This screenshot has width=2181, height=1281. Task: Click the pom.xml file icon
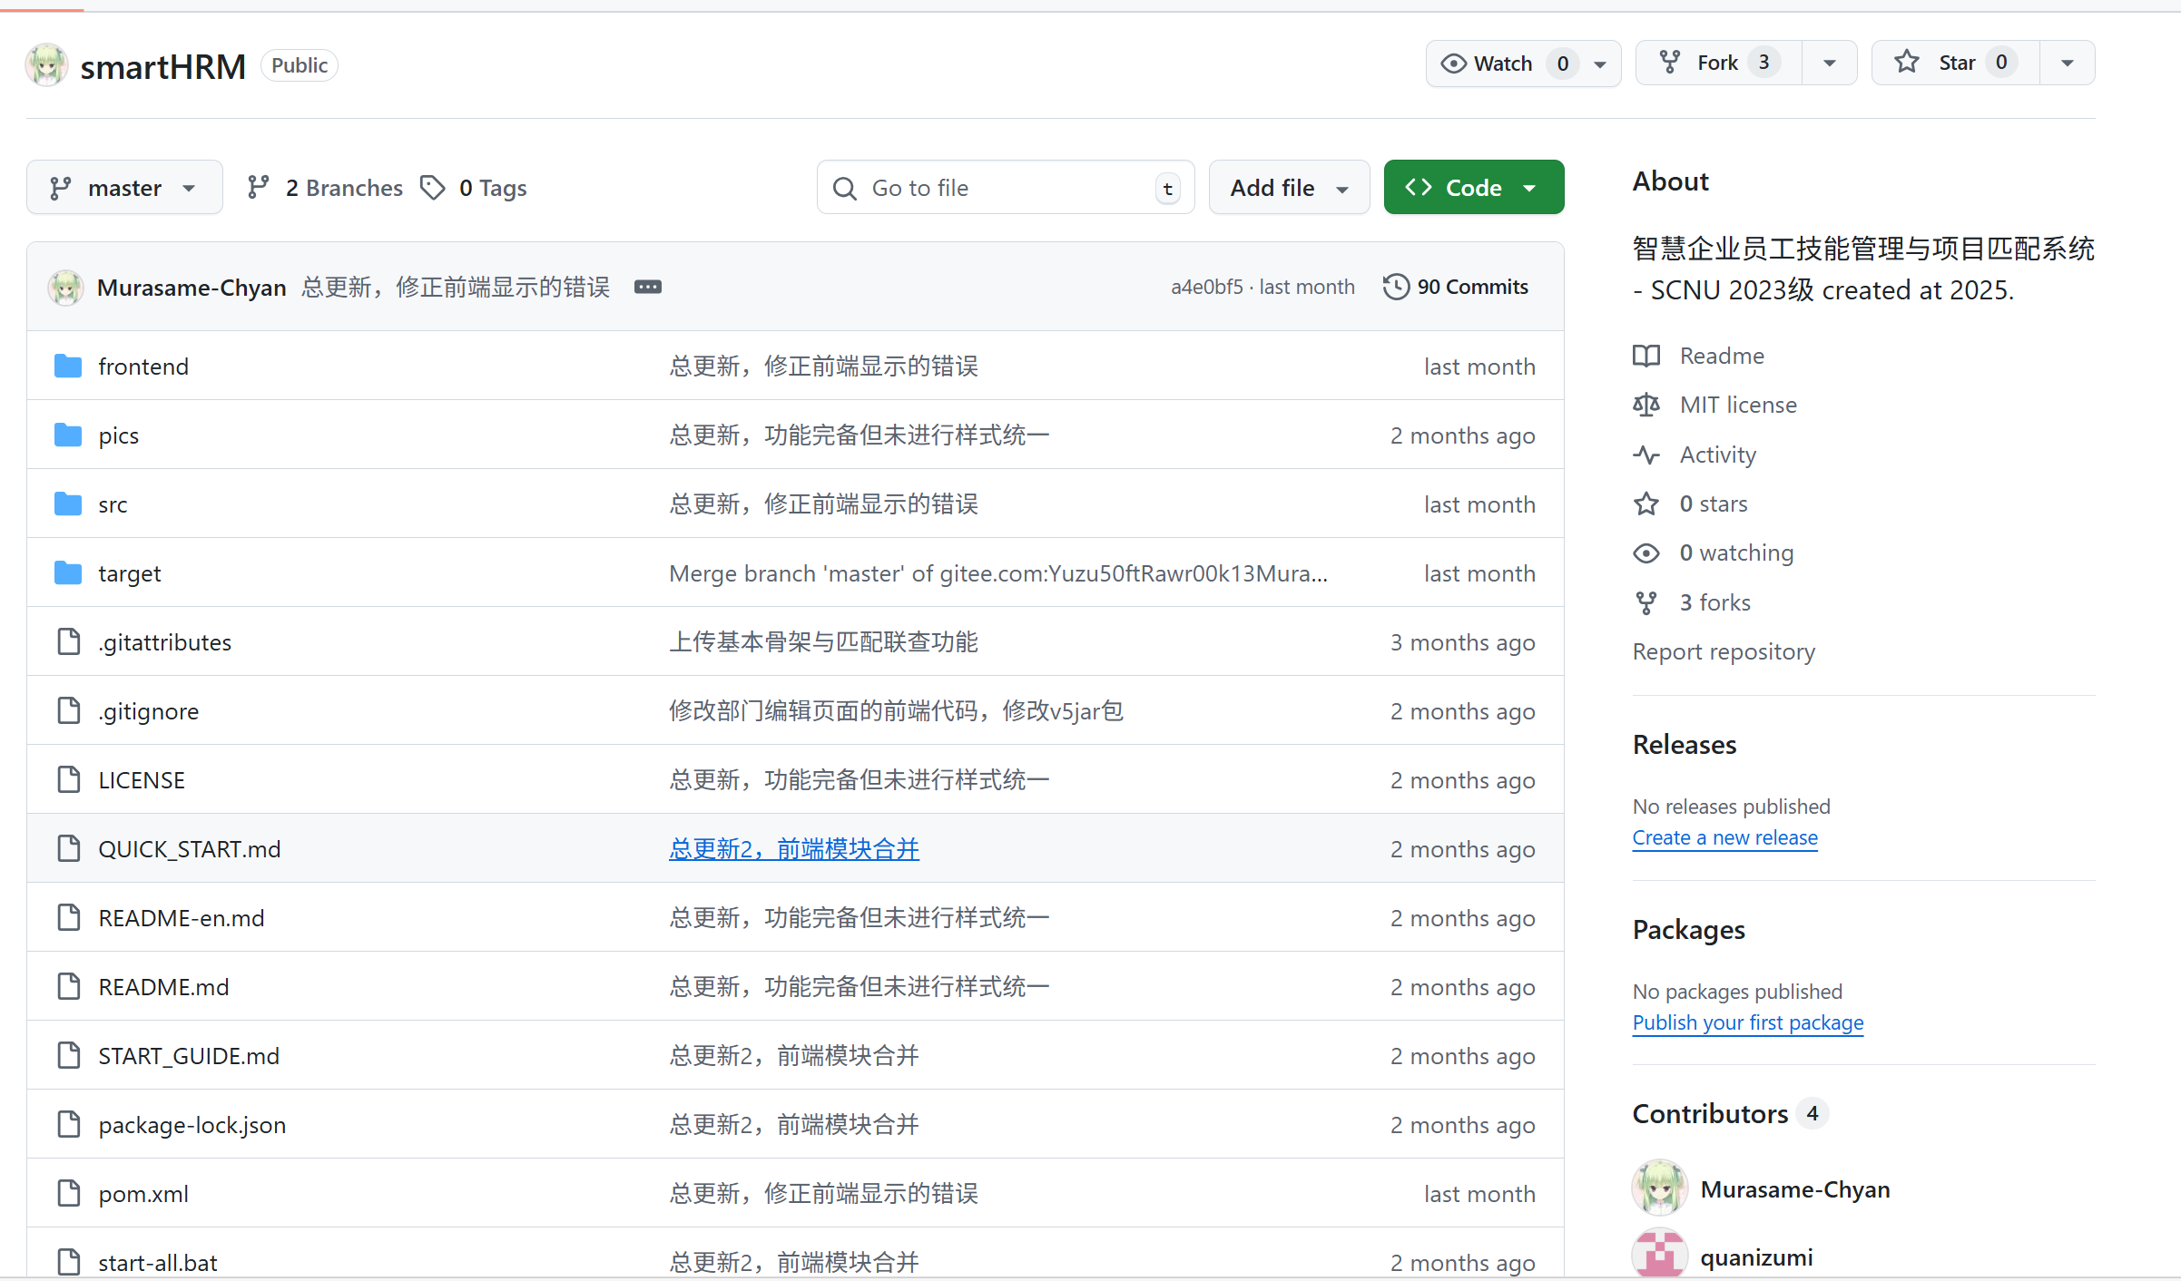click(x=69, y=1194)
